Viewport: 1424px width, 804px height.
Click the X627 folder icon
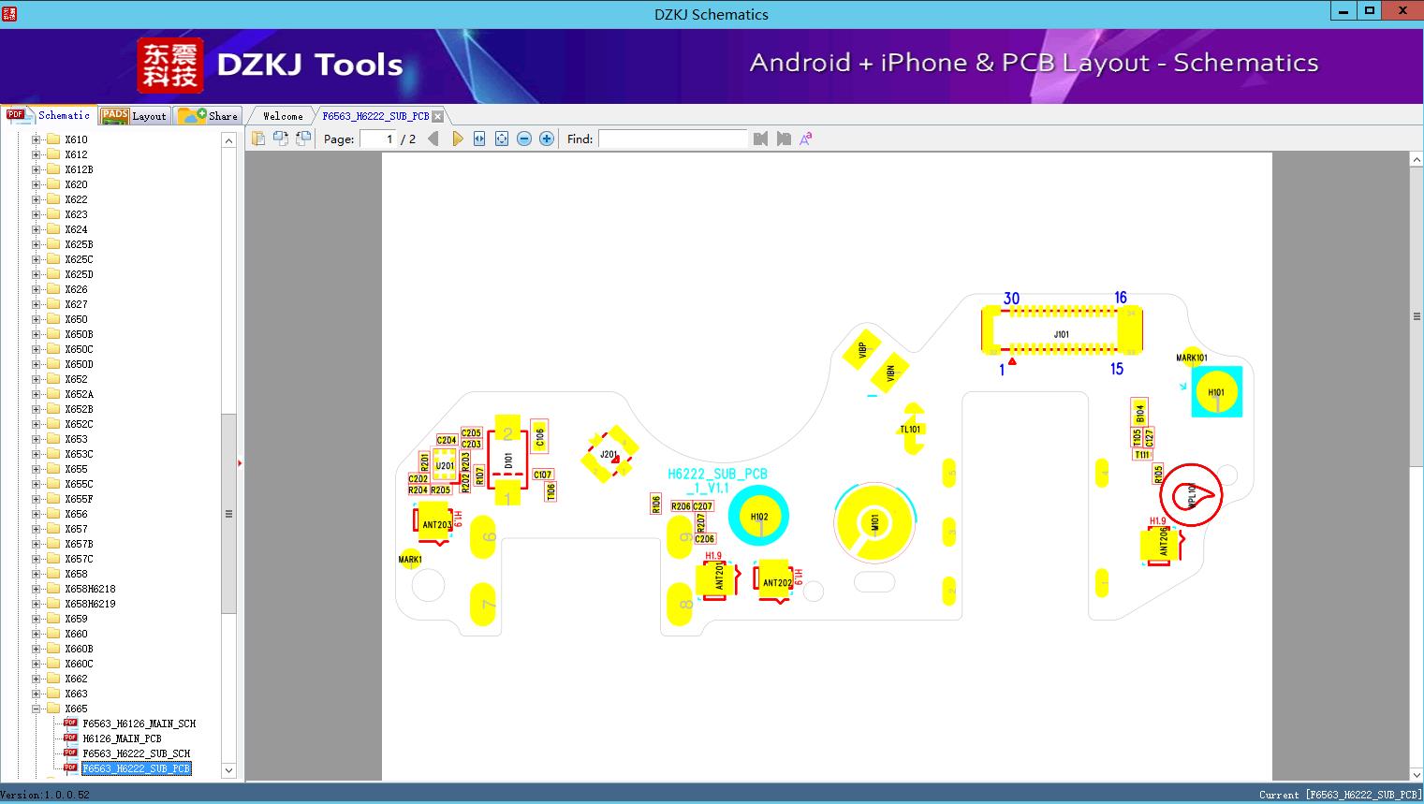coord(53,304)
